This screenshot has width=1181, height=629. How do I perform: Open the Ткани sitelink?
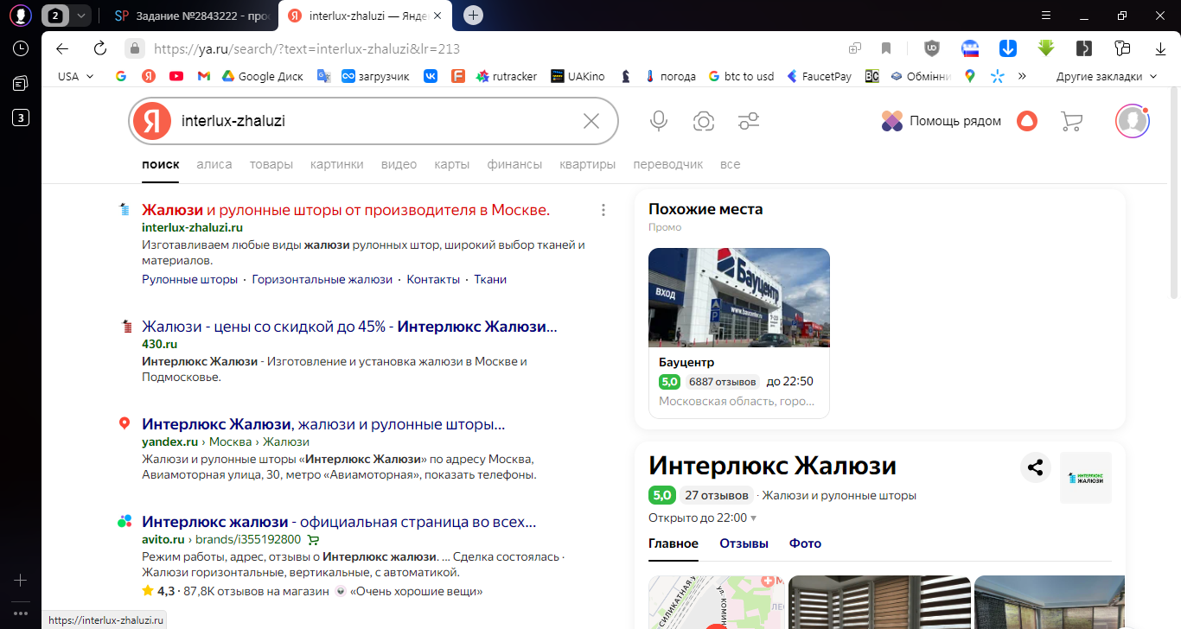pyautogui.click(x=490, y=279)
